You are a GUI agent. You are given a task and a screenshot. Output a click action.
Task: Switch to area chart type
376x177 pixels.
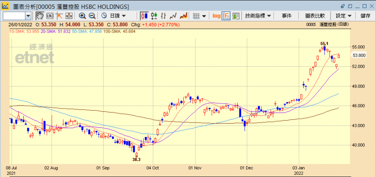tap(183, 16)
